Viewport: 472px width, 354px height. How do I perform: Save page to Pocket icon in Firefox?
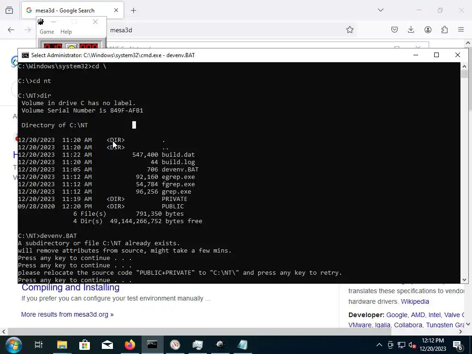click(x=395, y=29)
